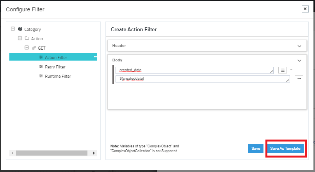Select Retry Filter tree item
Viewport: 315px width, 172px height.
click(55, 67)
